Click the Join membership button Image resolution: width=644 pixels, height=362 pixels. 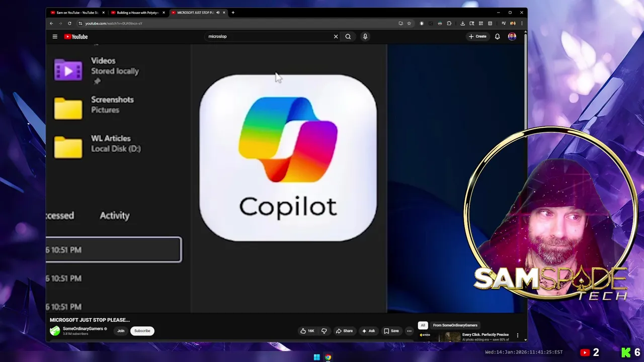pyautogui.click(x=121, y=331)
